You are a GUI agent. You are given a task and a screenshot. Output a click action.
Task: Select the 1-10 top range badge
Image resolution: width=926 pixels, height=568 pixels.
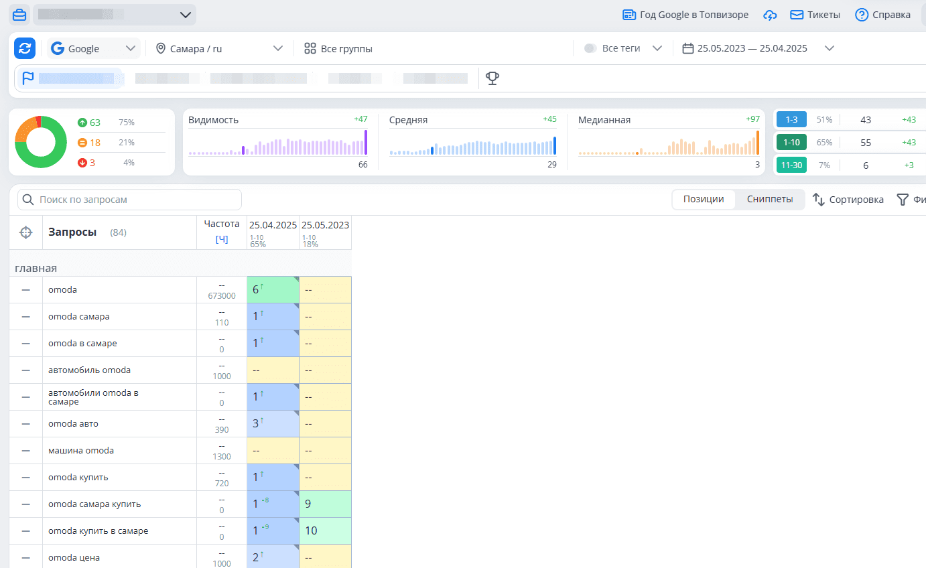[791, 142]
